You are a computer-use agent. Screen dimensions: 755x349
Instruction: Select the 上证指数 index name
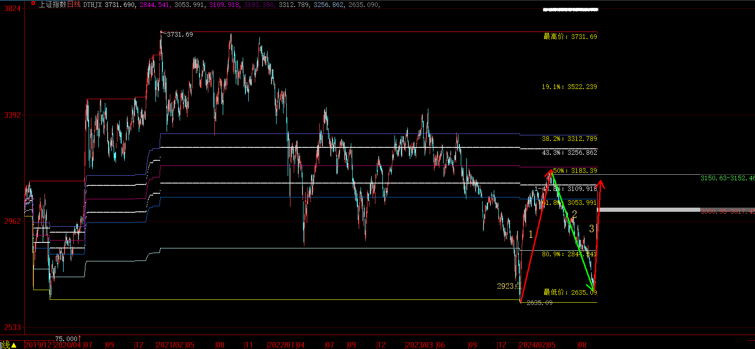pos(52,5)
